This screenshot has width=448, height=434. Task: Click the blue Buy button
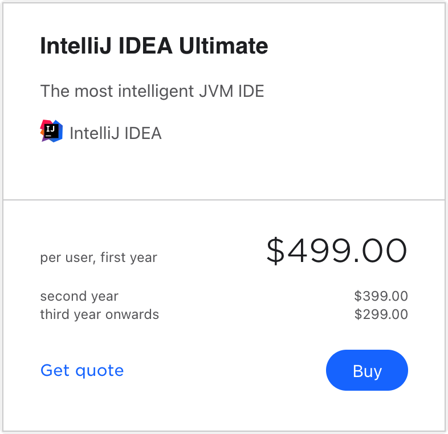367,370
